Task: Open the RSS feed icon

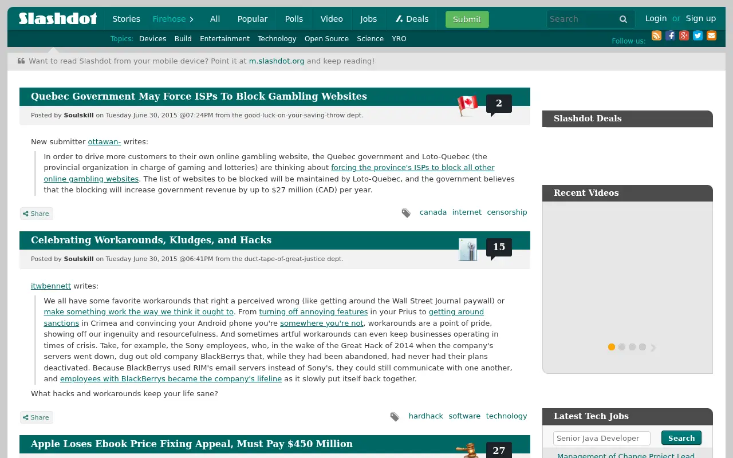Action: coord(657,35)
